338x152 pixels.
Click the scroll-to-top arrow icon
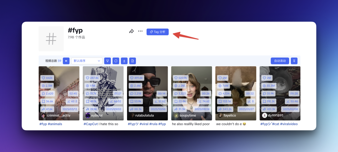click(x=294, y=61)
